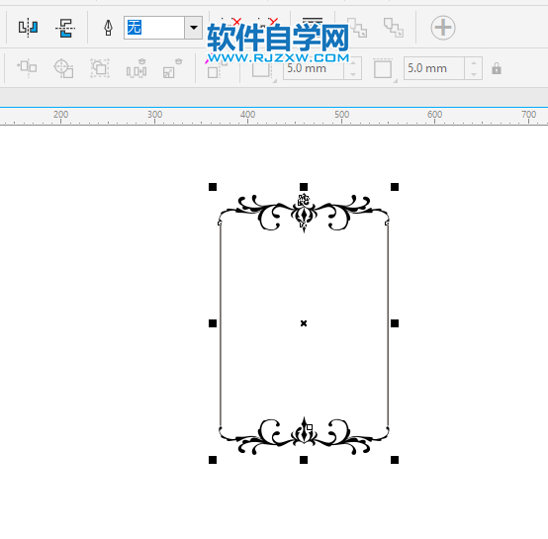The height and width of the screenshot is (539, 548).
Task: Decrease the 5.0 mm value beside the lock
Action: [474, 74]
